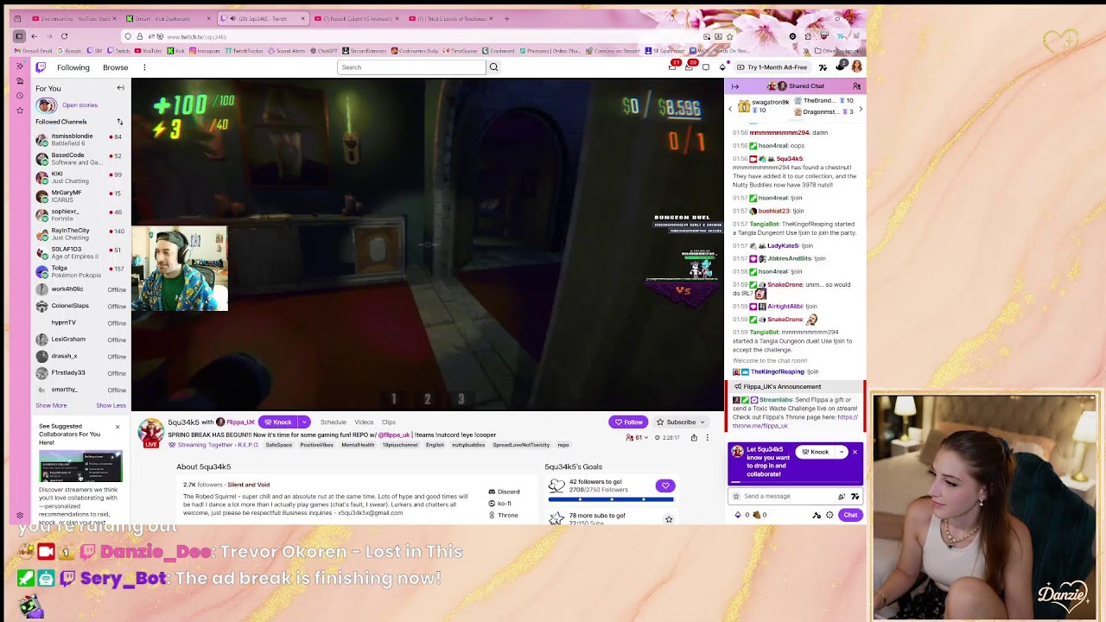The image size is (1106, 622).
Task: Follow 5qu34k5 channel
Action: 628,422
